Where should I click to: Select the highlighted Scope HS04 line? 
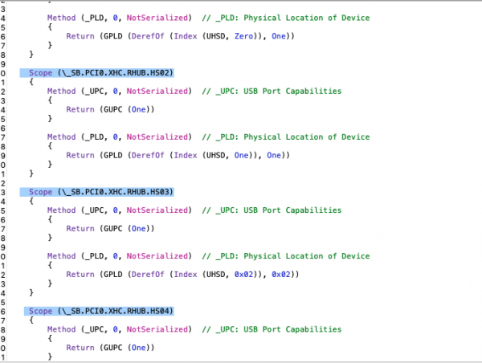point(99,311)
